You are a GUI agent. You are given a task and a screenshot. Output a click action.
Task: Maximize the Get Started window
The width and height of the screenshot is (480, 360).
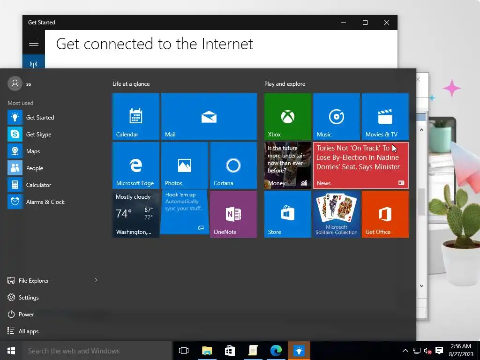click(x=365, y=22)
